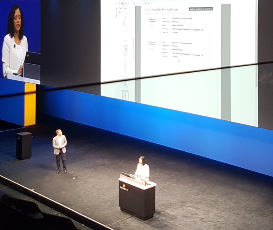Collapse the first Wage and Hour Compliance record
Screen dimensions: 273x230
click(159, 20)
